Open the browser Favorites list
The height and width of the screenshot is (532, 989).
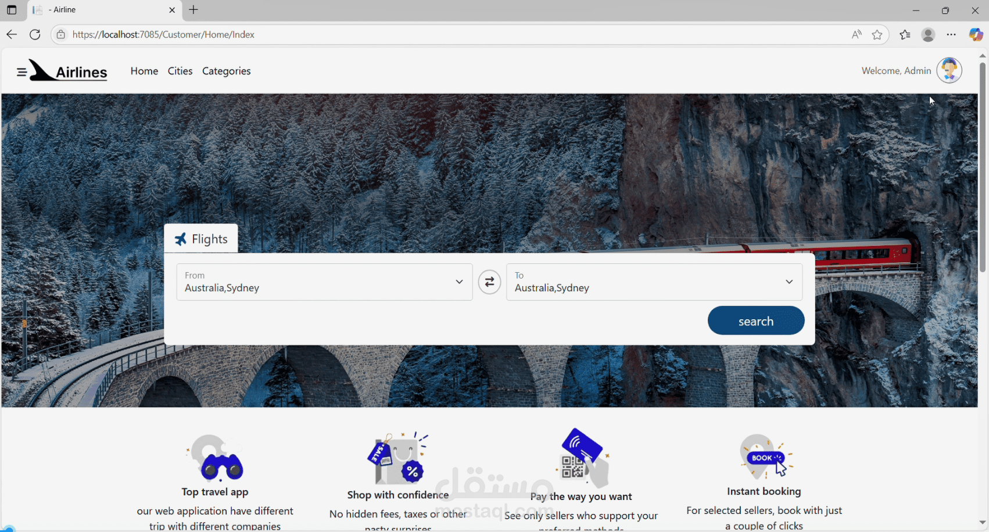[905, 35]
